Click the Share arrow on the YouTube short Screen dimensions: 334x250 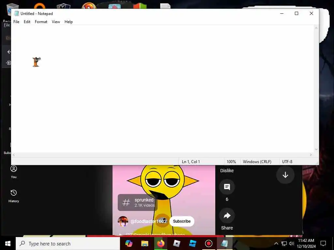pos(227,216)
